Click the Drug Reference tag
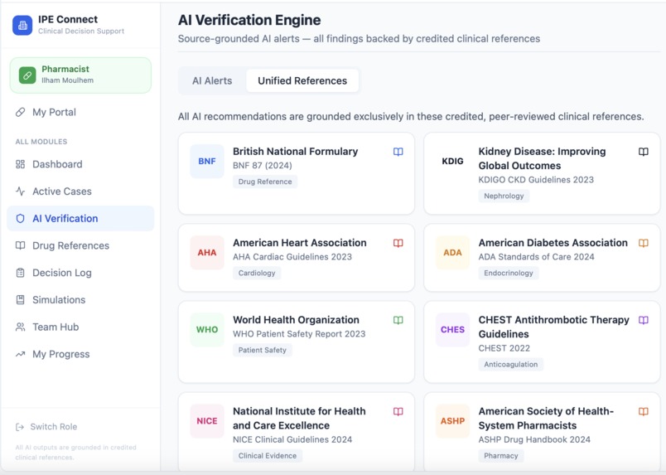The height and width of the screenshot is (475, 666). (265, 182)
